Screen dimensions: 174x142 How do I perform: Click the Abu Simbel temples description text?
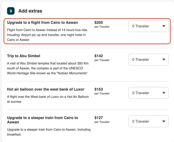pos(48,68)
